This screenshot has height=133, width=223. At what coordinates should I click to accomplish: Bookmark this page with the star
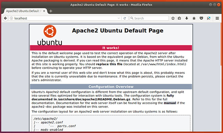tap(173, 18)
